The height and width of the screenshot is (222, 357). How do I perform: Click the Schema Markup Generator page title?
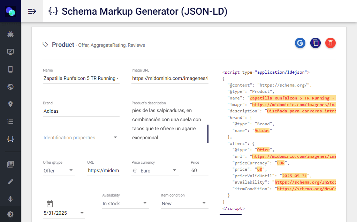[145, 11]
